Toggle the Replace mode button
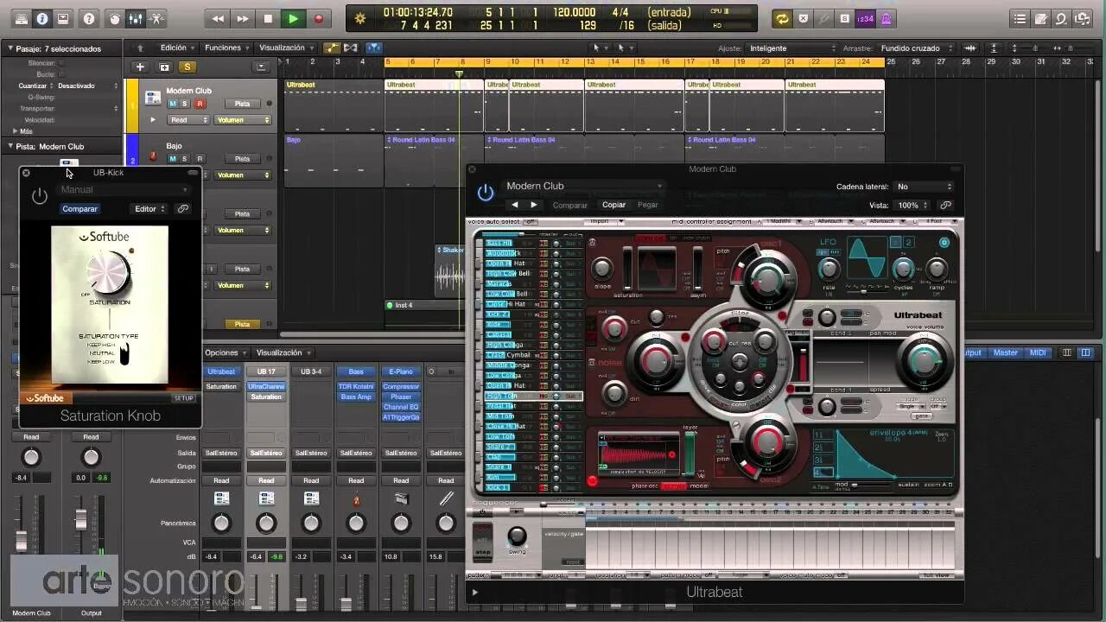Image resolution: width=1106 pixels, height=622 pixels. (803, 18)
